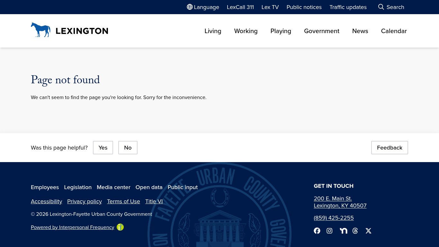Click the copyright 2026 Lexington-Fayette text
Image resolution: width=439 pixels, height=247 pixels.
click(91, 214)
